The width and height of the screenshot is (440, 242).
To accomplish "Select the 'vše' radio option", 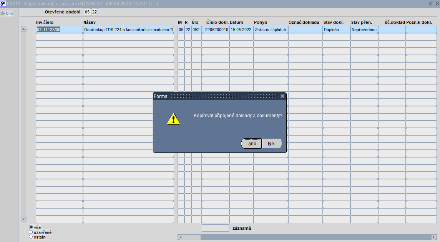I will (31, 227).
